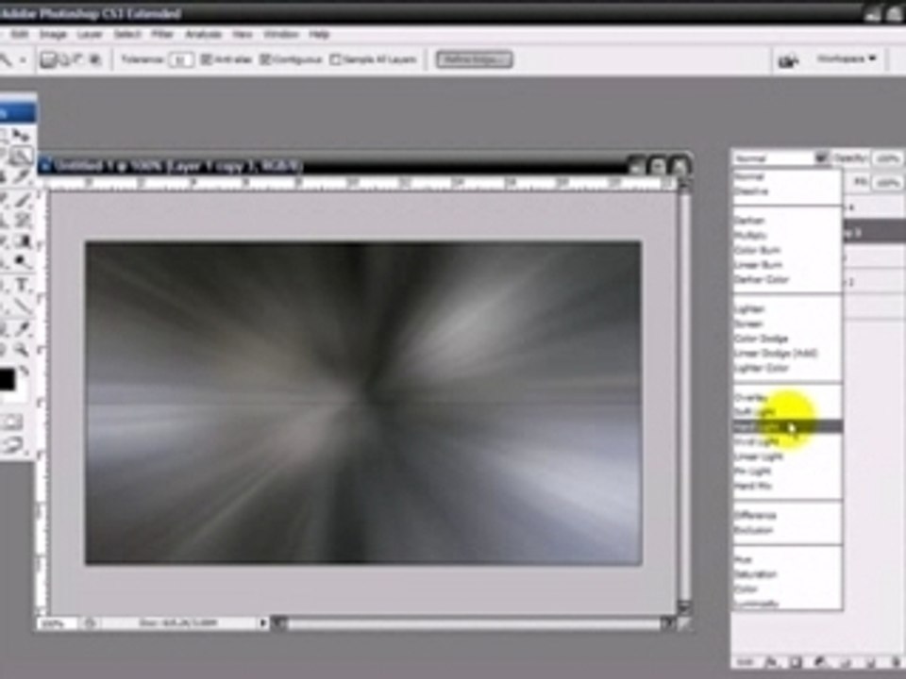Choose Intersect with Selection mode
Screen dimensions: 906x679
coord(95,59)
